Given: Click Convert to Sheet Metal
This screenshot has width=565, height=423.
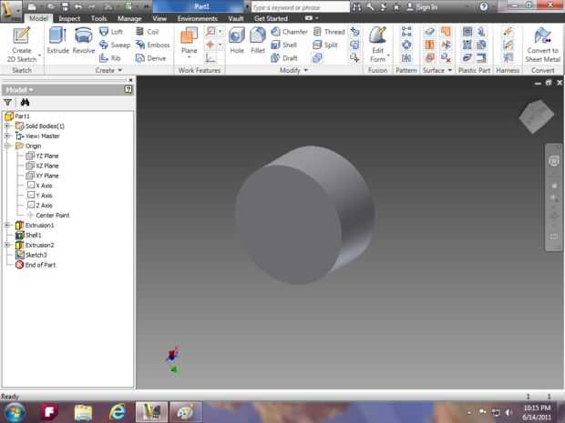Looking at the screenshot, I should click(543, 42).
